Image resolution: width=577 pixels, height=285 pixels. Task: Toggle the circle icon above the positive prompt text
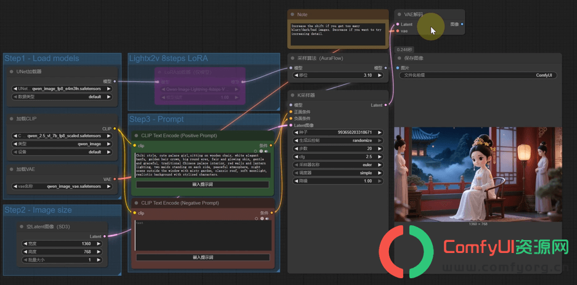256,151
